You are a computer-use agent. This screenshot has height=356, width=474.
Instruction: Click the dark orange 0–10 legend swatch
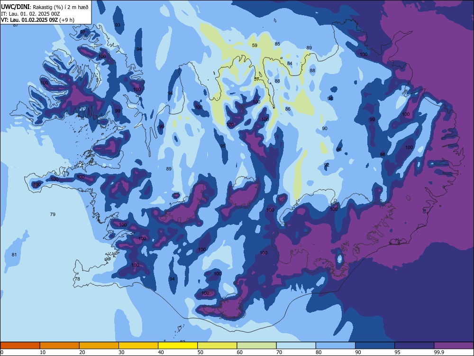[20, 346]
